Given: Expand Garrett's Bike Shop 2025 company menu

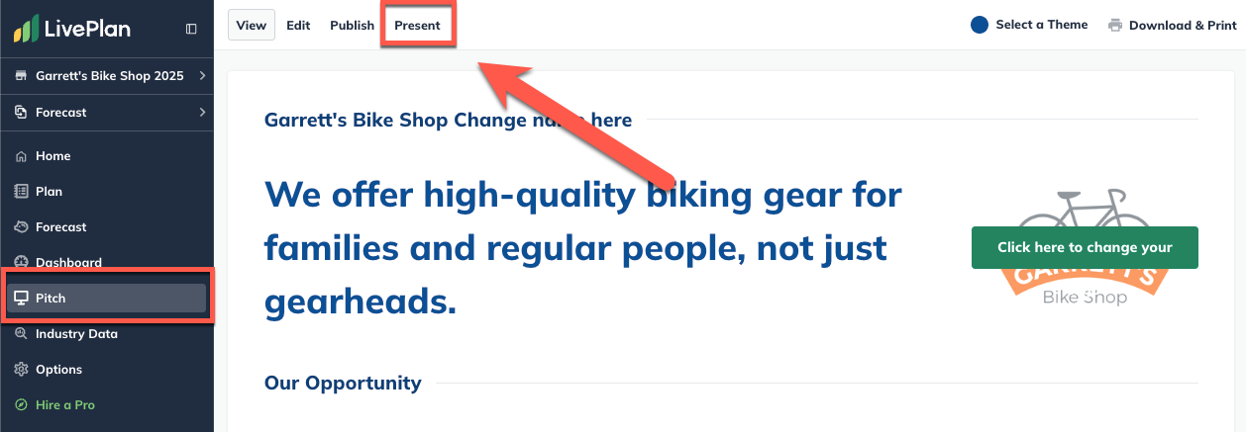Looking at the screenshot, I should pos(202,76).
